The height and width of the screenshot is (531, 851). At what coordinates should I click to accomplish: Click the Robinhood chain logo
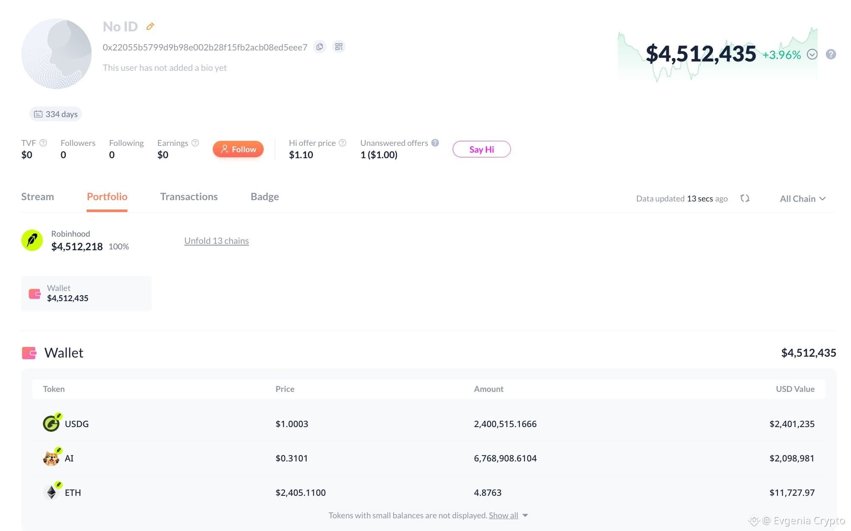coord(32,240)
